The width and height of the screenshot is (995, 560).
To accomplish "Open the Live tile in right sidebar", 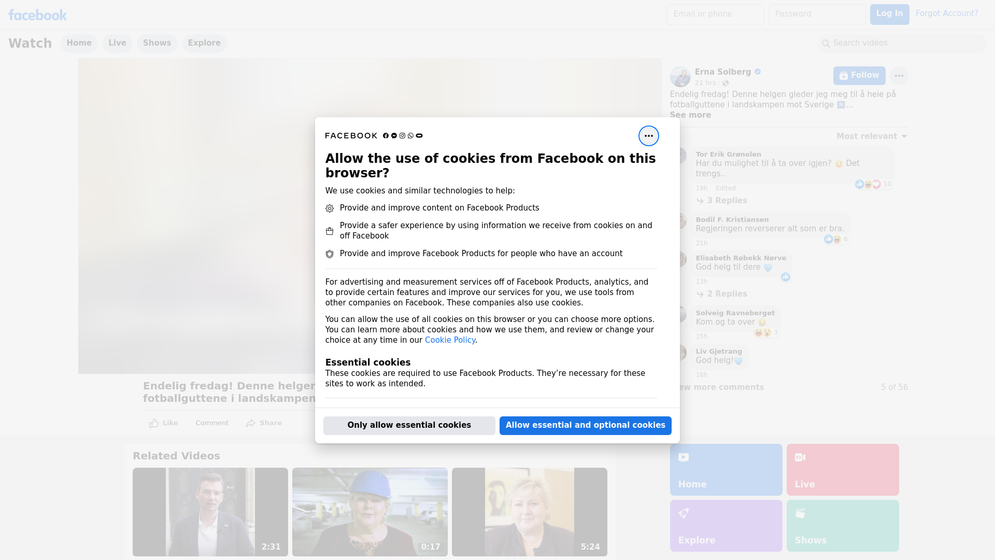I will coord(842,470).
